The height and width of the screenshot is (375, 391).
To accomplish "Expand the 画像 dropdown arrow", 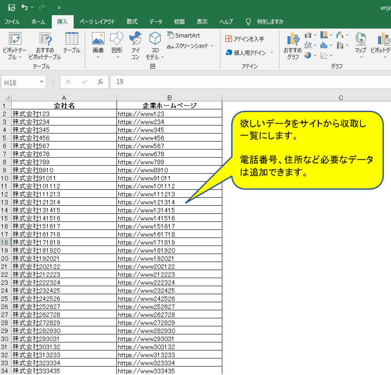I will [98, 57].
